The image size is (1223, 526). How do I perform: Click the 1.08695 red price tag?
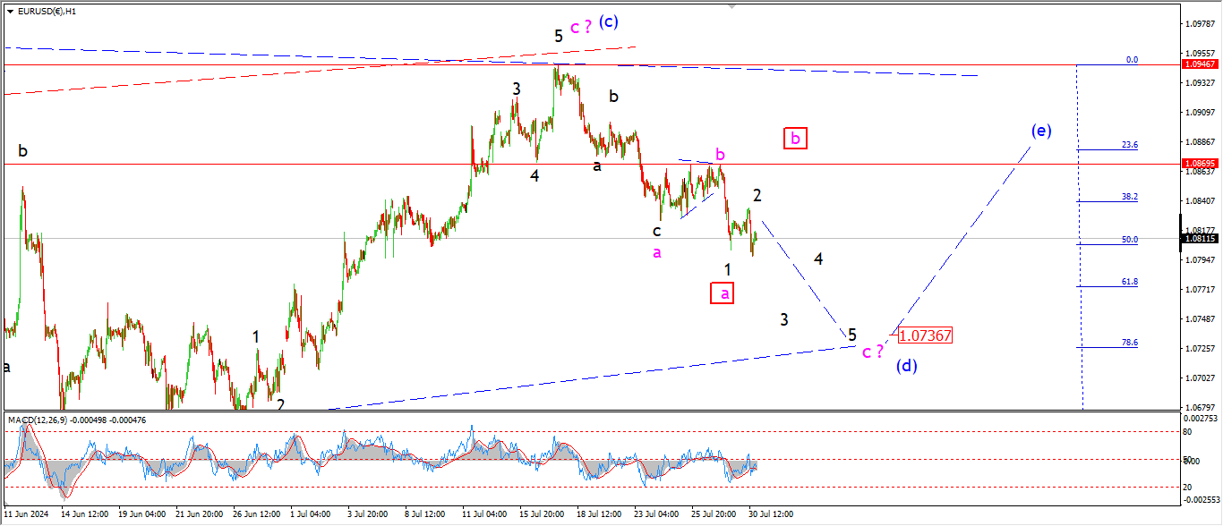pos(1199,164)
